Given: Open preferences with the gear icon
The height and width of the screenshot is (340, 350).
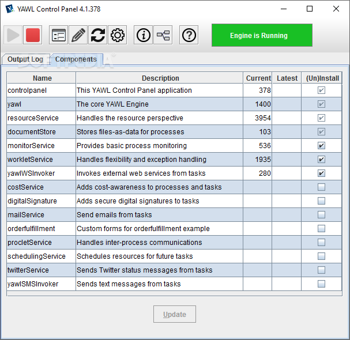Looking at the screenshot, I should 118,35.
